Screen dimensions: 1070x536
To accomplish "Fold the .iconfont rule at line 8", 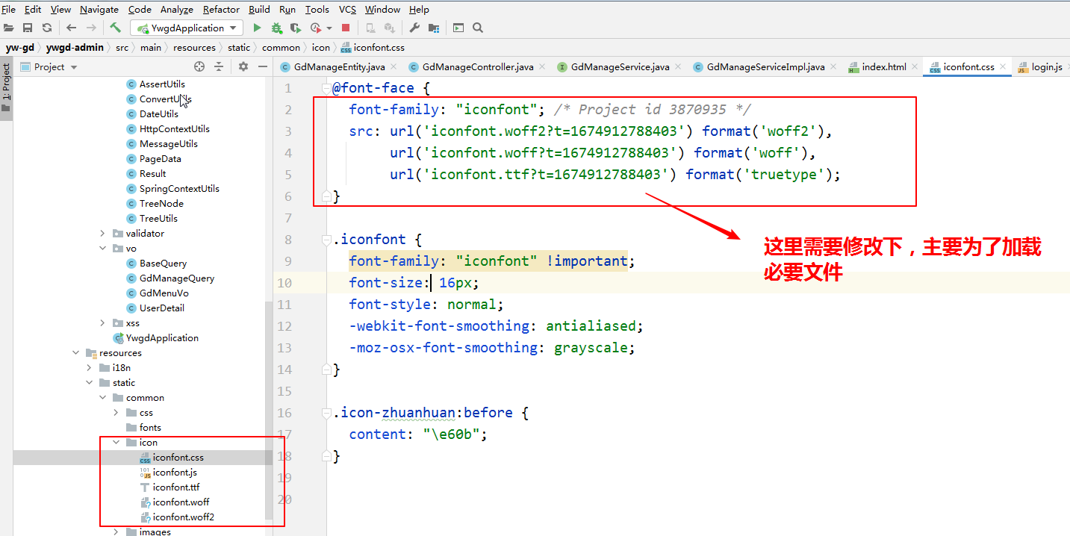I will 326,240.
